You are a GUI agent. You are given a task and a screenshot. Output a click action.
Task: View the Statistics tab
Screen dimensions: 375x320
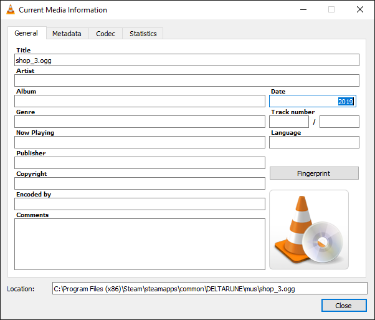(x=143, y=34)
